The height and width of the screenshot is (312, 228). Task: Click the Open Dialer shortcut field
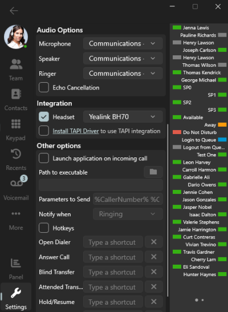tap(113, 242)
